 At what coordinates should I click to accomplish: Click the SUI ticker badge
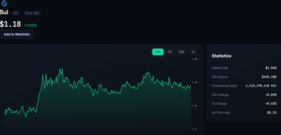coord(16,13)
